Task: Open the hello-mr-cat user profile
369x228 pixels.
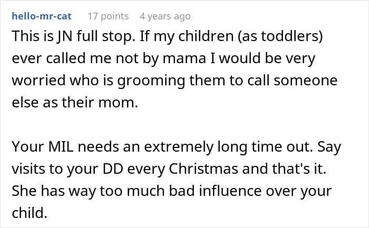Action: [x=42, y=16]
